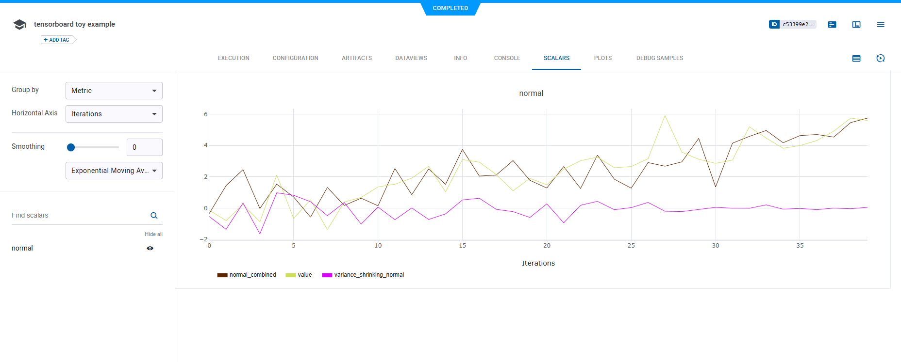Open the hamburger menu icon
Image resolution: width=901 pixels, height=362 pixels.
[881, 25]
